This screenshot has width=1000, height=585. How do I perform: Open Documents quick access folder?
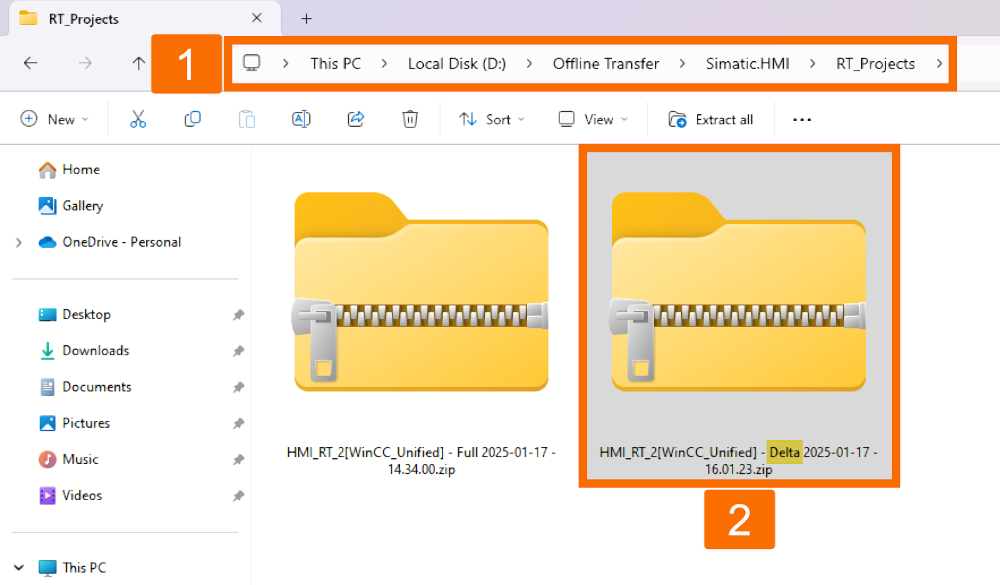coord(86,387)
